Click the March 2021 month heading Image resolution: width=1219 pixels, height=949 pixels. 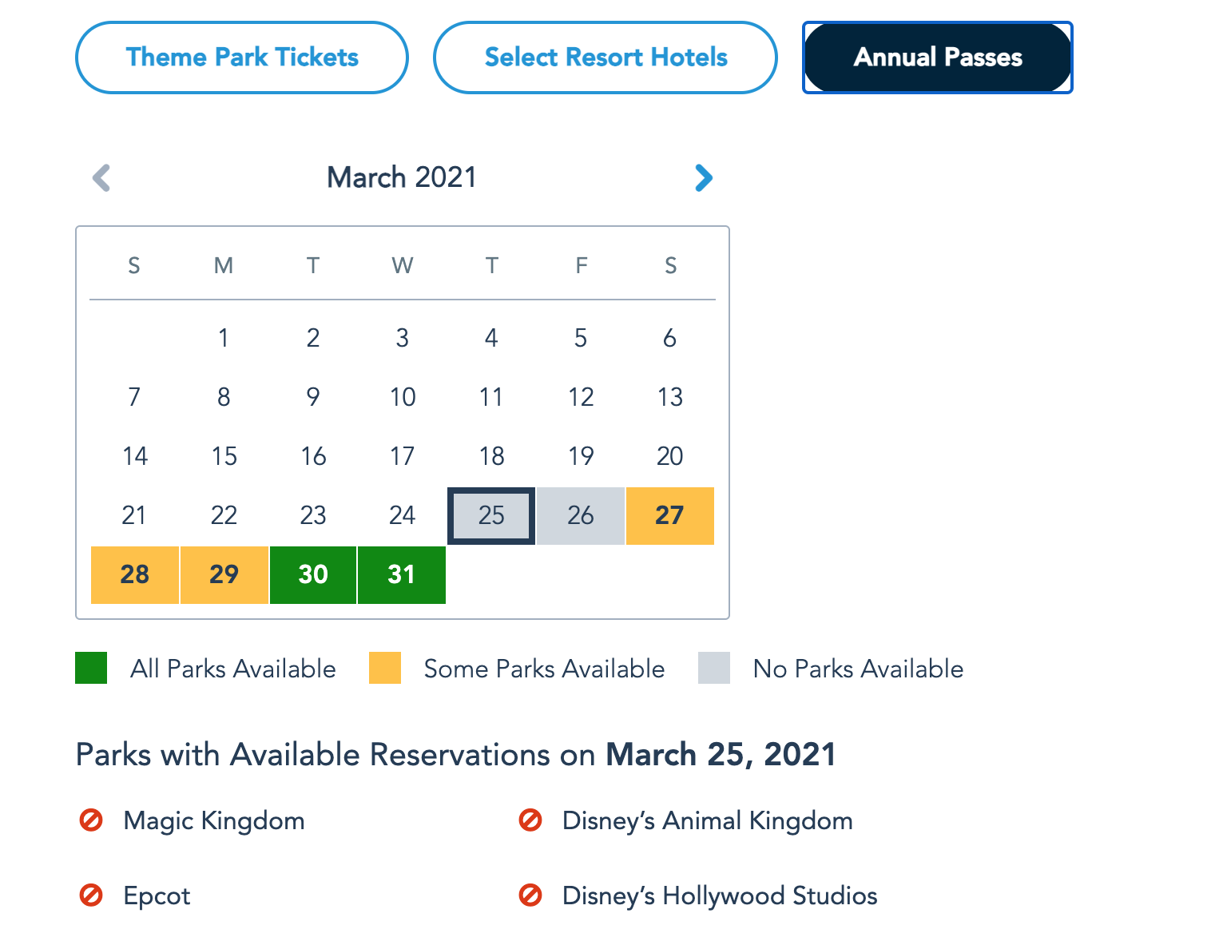pos(402,177)
